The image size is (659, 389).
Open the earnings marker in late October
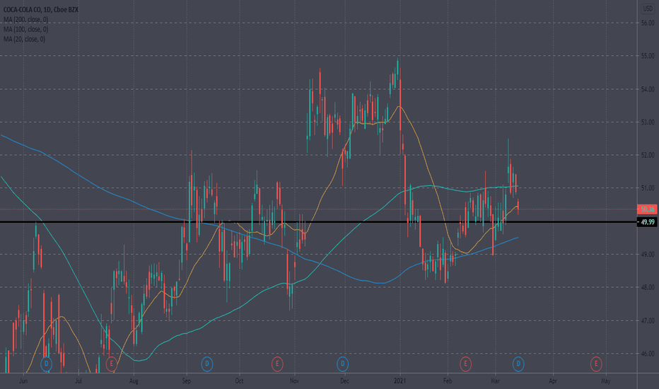[x=277, y=364]
